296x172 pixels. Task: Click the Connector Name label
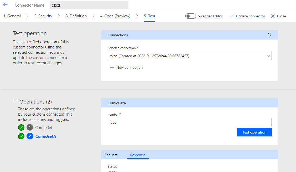tap(29, 5)
